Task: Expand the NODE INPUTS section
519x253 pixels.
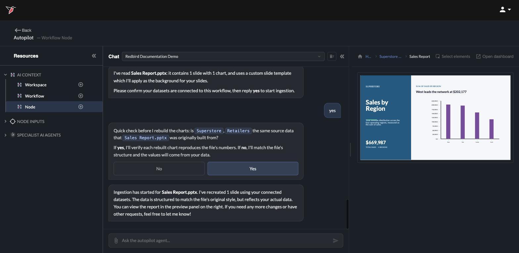Action: click(x=5, y=121)
